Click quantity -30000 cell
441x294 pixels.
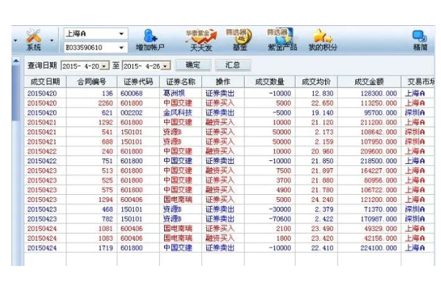270,209
